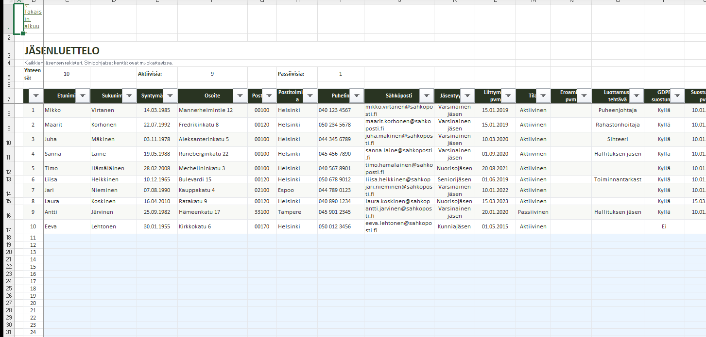Image resolution: width=706 pixels, height=337 pixels.
Task: Open the Osoite column filter dropdown
Action: tap(240, 96)
